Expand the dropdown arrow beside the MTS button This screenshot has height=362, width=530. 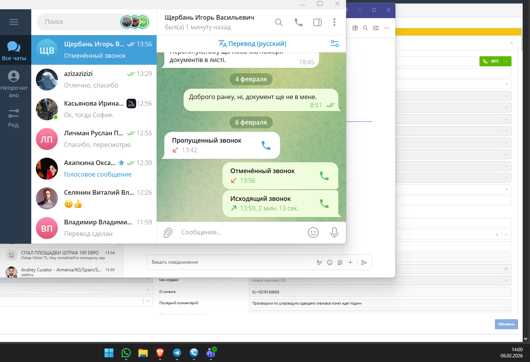pyautogui.click(x=506, y=61)
